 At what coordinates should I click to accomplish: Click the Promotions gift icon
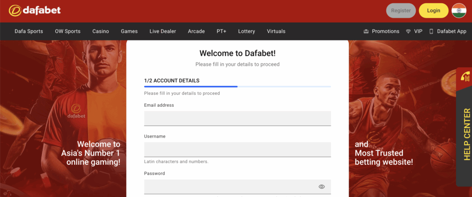[366, 31]
